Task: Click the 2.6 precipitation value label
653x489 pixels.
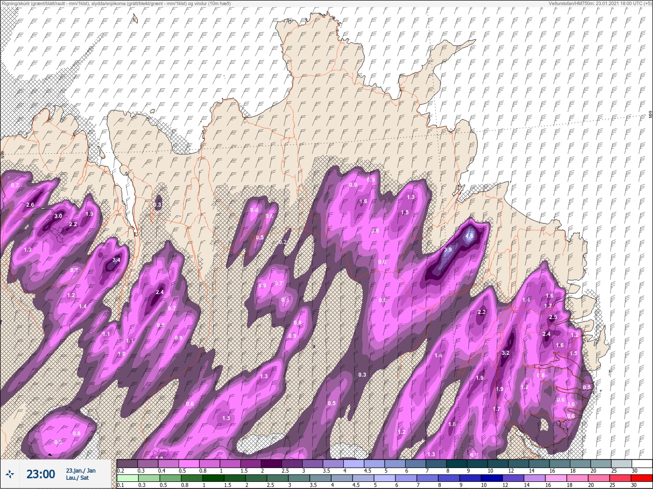Action: (x=30, y=205)
